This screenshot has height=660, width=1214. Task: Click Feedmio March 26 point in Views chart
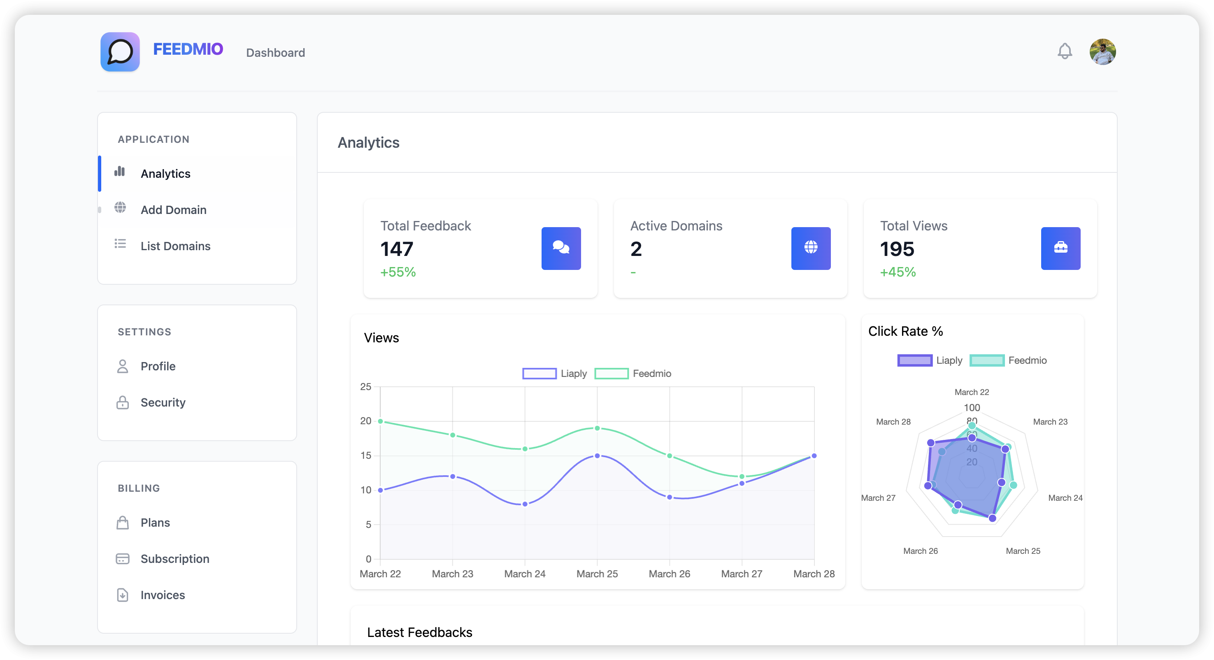(669, 455)
